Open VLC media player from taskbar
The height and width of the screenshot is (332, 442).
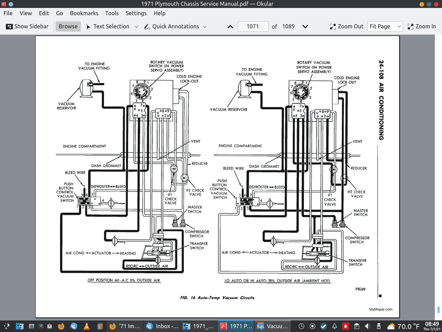tap(86, 326)
